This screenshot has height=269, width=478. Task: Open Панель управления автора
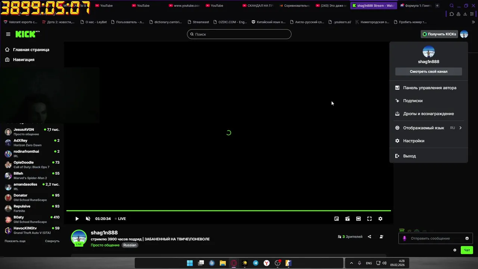click(x=429, y=88)
